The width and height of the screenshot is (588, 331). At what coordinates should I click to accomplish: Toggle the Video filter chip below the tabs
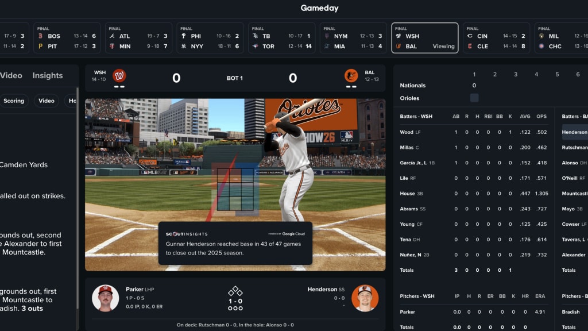click(x=47, y=101)
